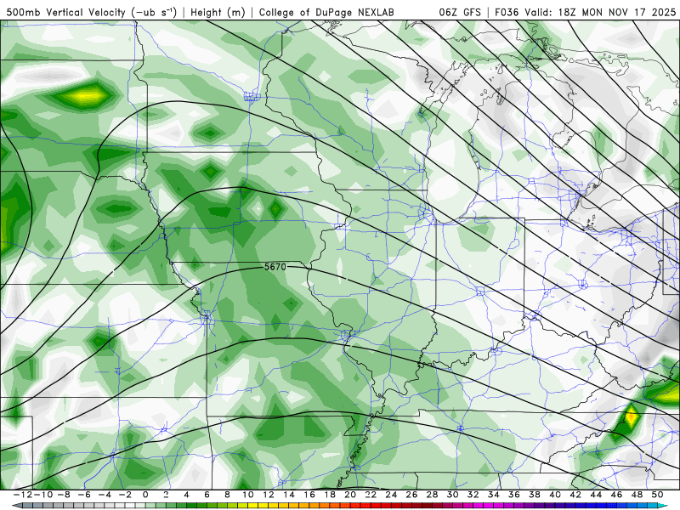Viewport: 680px width, 510px height.
Task: Click the colorbar label 42
Action: (575, 495)
